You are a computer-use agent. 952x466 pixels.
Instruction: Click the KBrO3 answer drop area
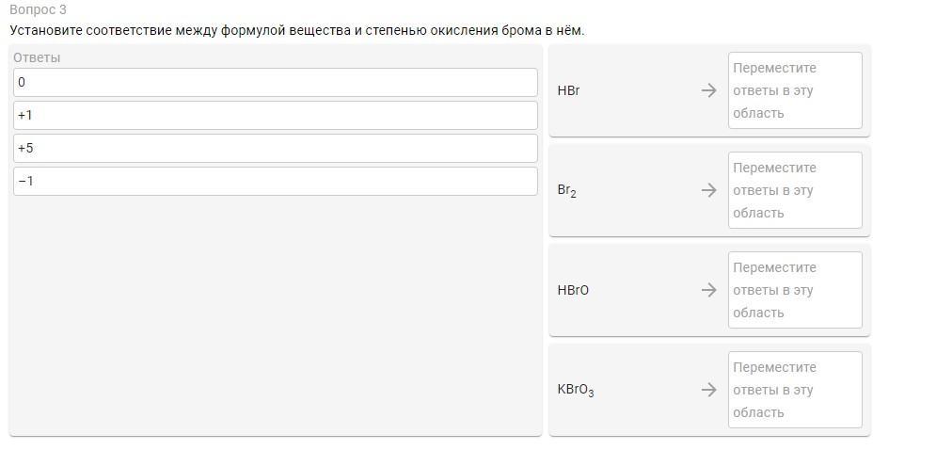[795, 390]
